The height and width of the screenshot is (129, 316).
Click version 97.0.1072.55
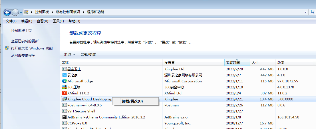click(287, 81)
